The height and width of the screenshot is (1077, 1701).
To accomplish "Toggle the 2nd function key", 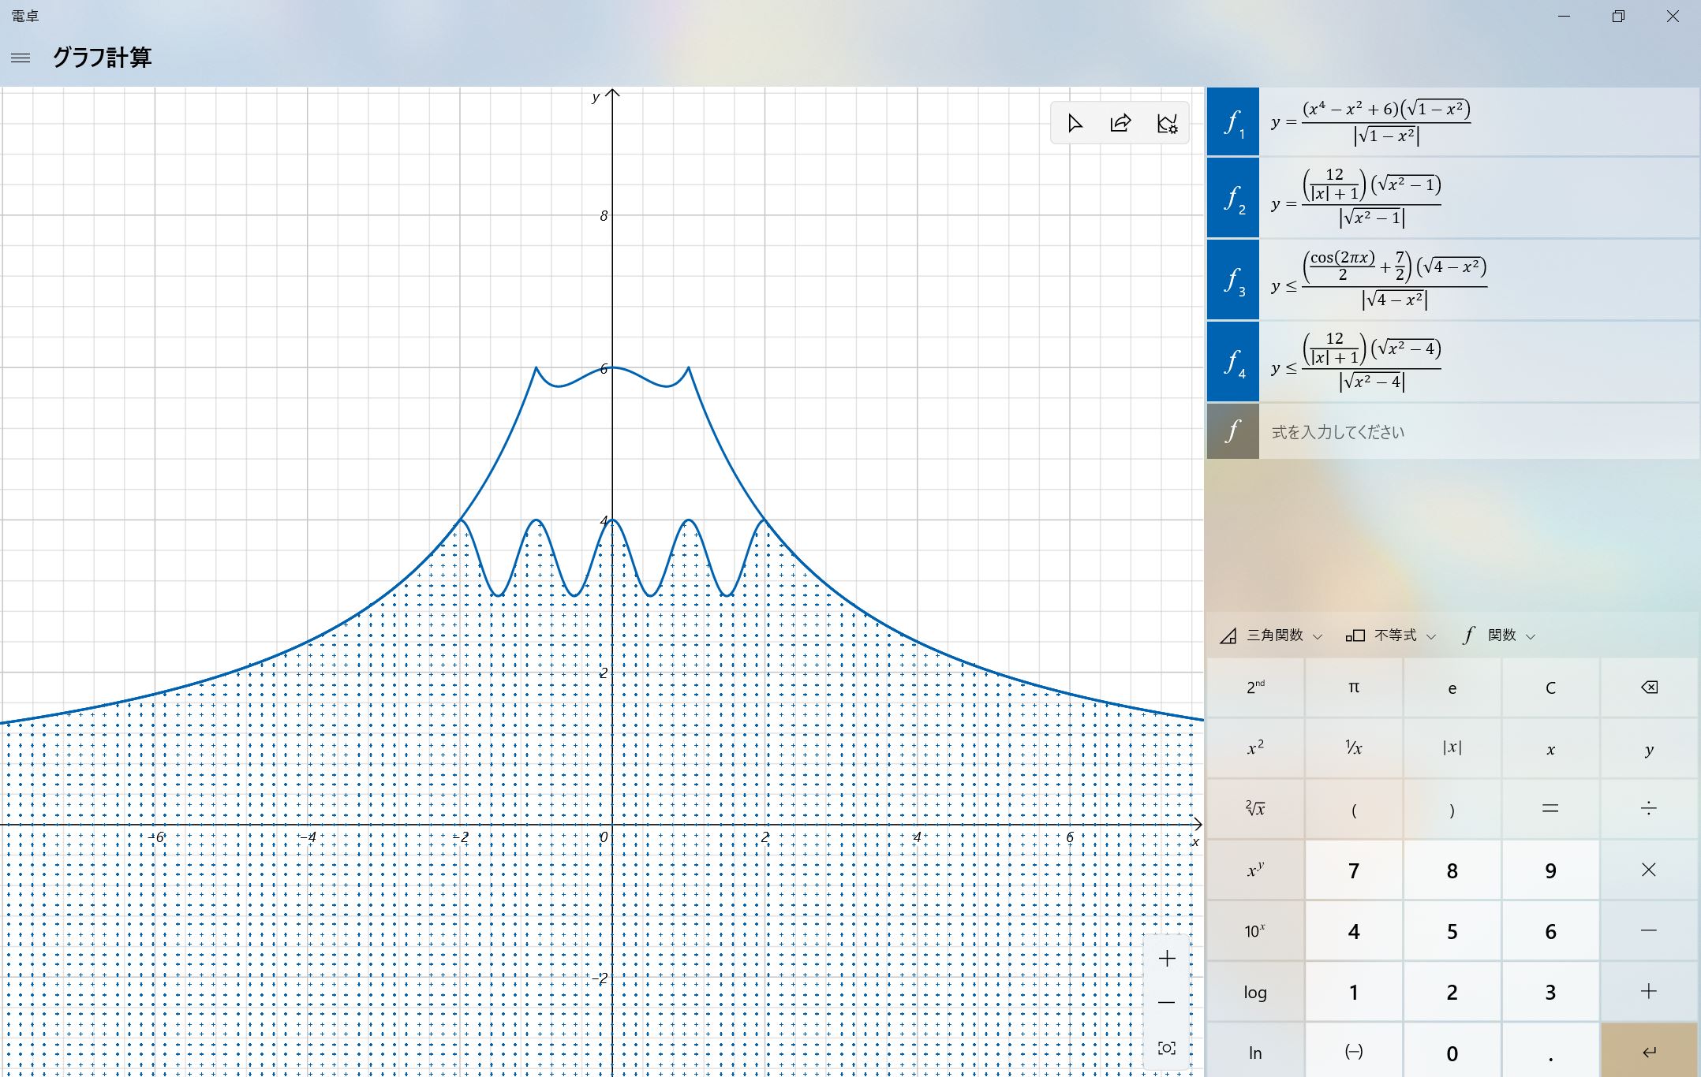I will tap(1255, 688).
